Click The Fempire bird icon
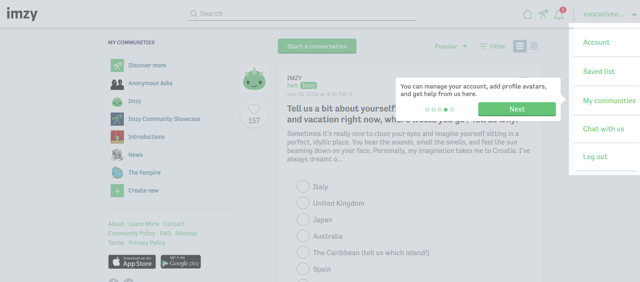 pyautogui.click(x=117, y=173)
